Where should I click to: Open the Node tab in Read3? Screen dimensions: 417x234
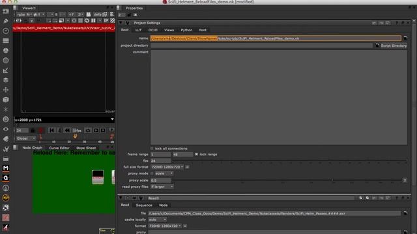pos(164,205)
